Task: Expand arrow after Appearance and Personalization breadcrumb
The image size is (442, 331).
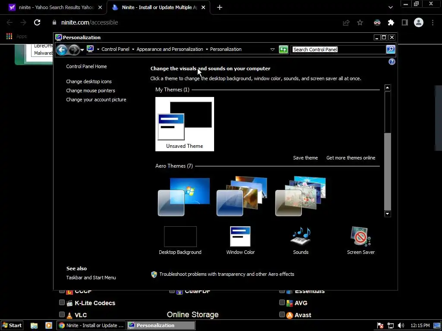Action: coord(207,49)
